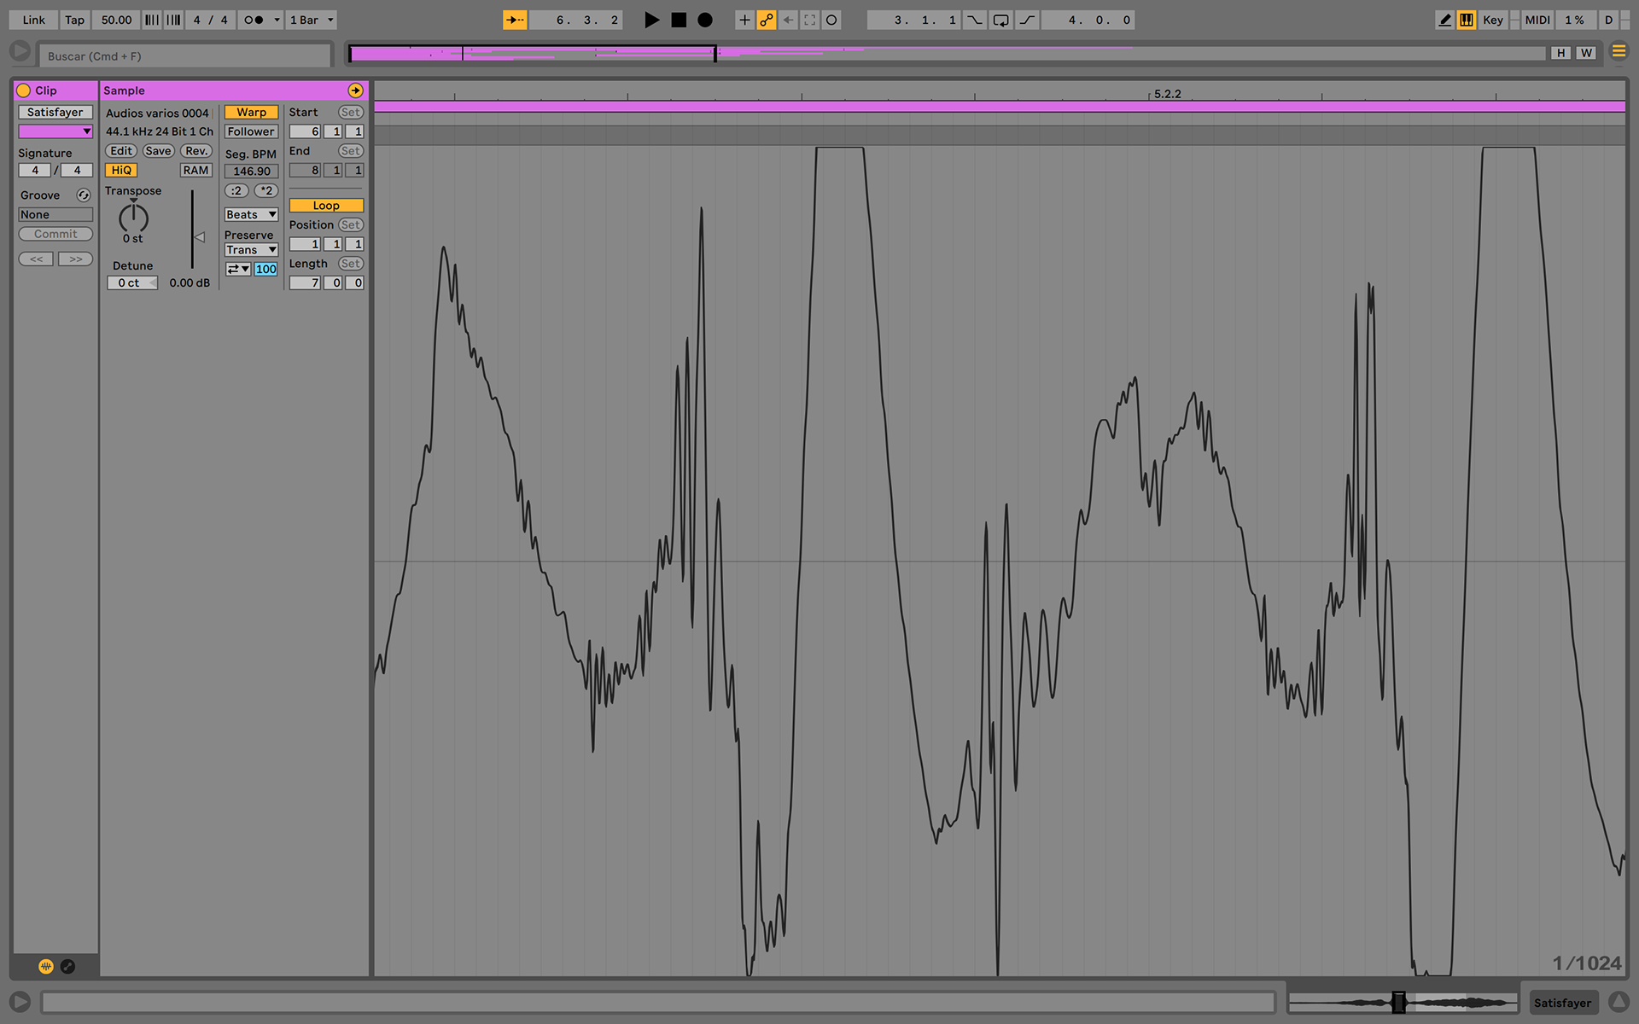
Task: Open the Beats warp mode dropdown
Action: pos(251,214)
